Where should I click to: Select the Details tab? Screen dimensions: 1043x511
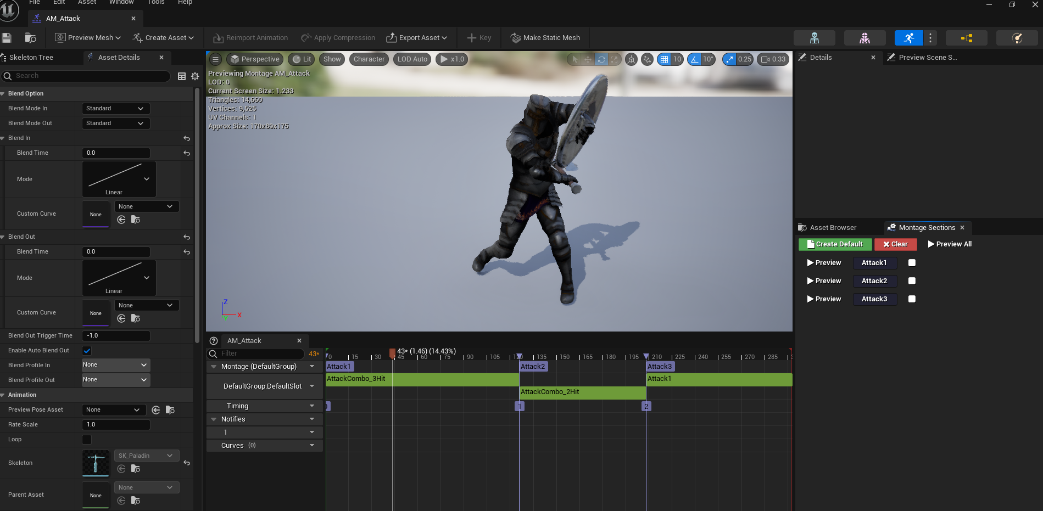point(821,58)
